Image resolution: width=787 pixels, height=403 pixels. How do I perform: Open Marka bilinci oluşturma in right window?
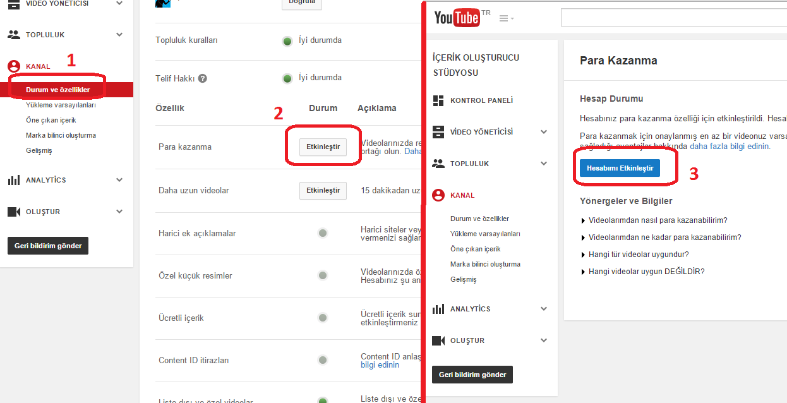(485, 264)
